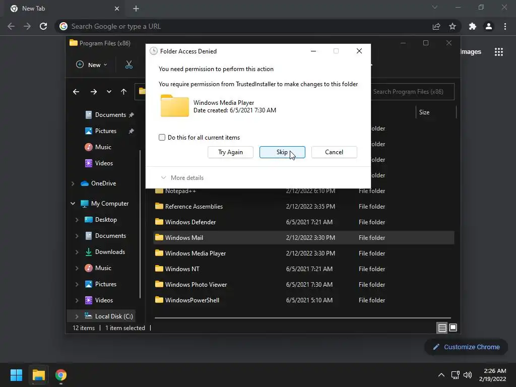Expand More details in the dialog
This screenshot has height=387, width=516.
(182, 178)
